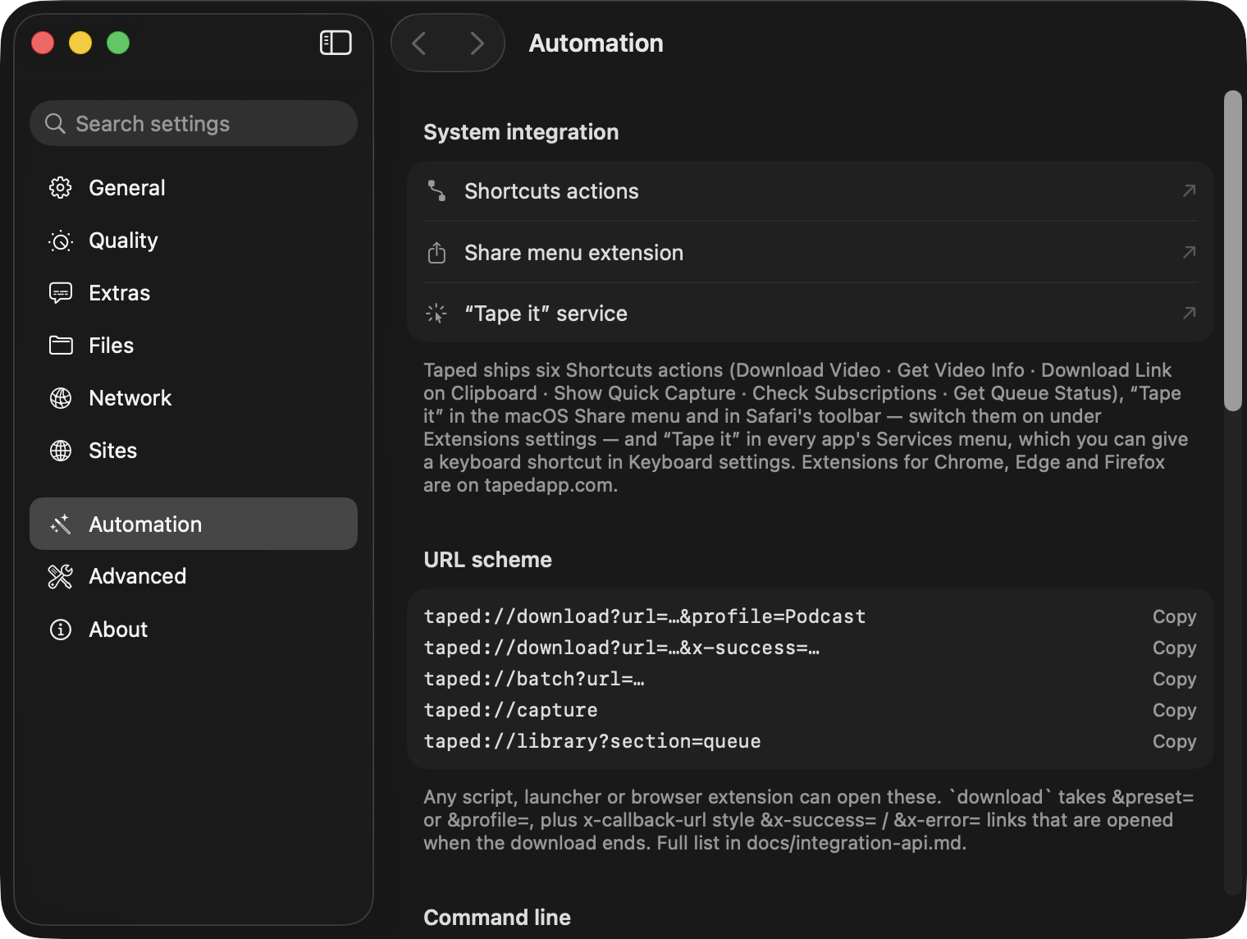Viewport: 1247px width, 939px height.
Task: Open Network settings from the sidebar
Action: coord(194,398)
